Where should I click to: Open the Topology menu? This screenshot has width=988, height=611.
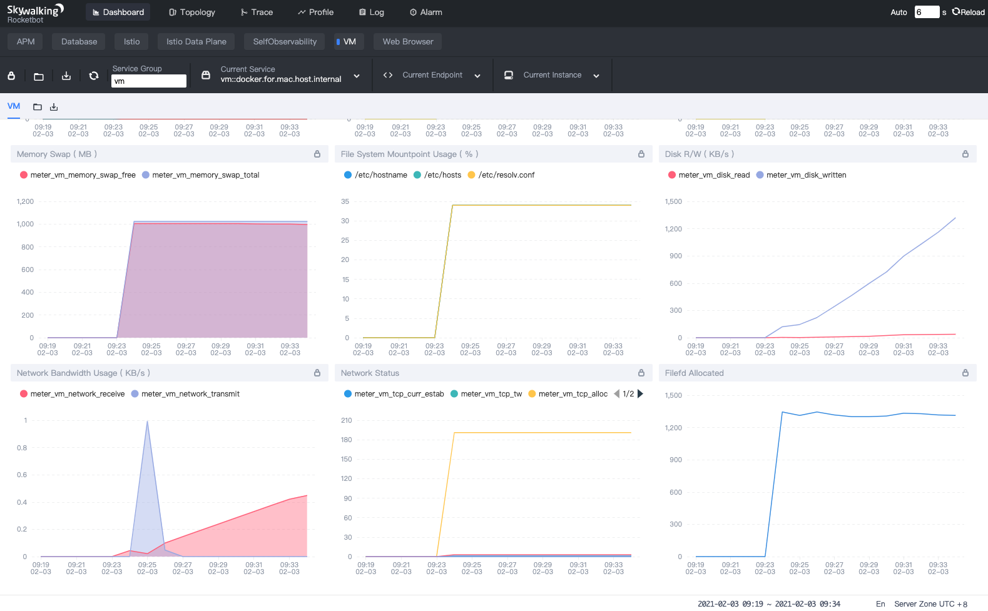[192, 13]
